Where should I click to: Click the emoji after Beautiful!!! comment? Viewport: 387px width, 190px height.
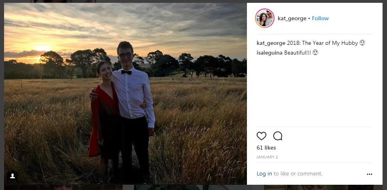315,53
